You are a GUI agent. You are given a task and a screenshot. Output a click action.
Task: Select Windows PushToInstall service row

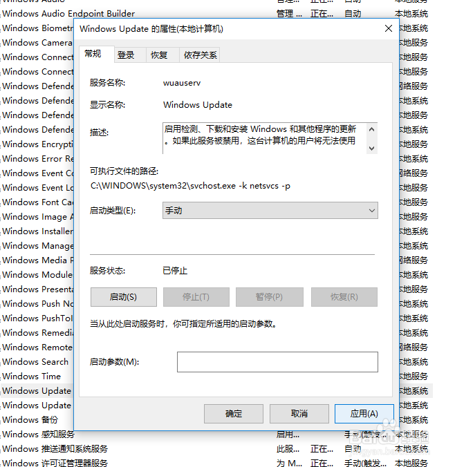click(37, 318)
